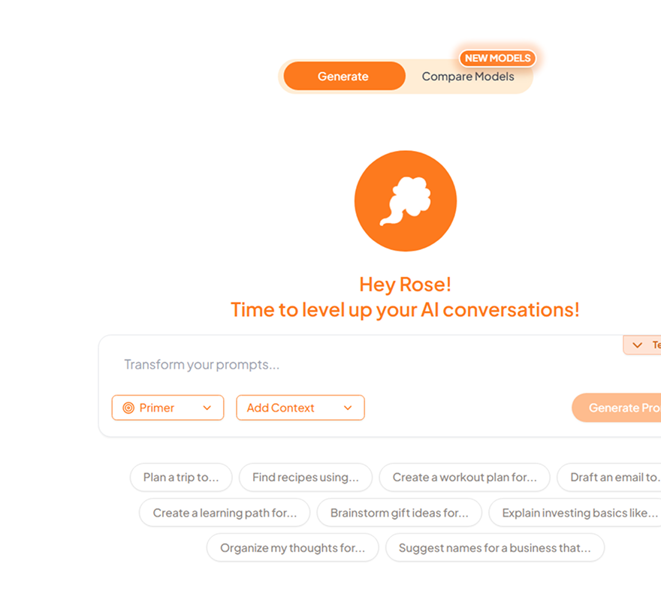Focus the 'Transform your prompts...' input field
Image resolution: width=661 pixels, height=609 pixels.
pyautogui.click(x=338, y=365)
